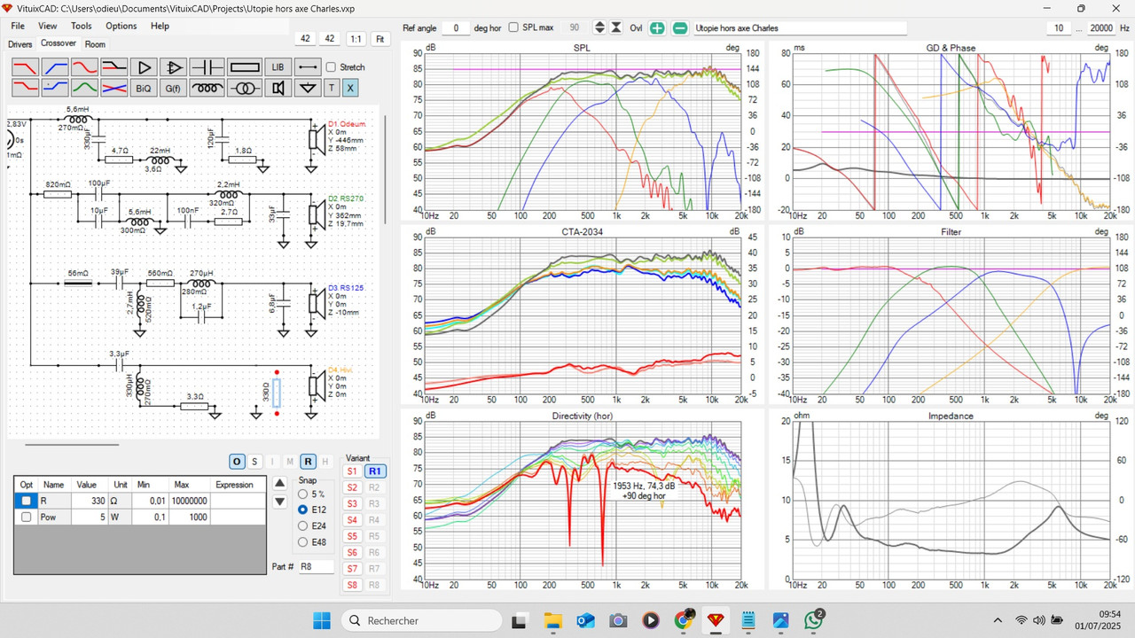Image resolution: width=1135 pixels, height=638 pixels.
Task: Add a ground symbol
Action: pos(308,88)
